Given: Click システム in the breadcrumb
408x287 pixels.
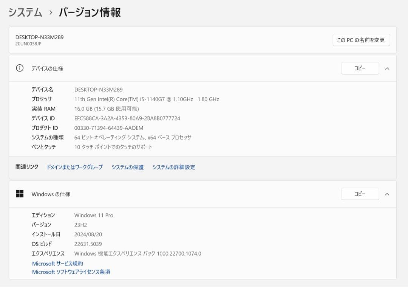Looking at the screenshot, I should (24, 12).
